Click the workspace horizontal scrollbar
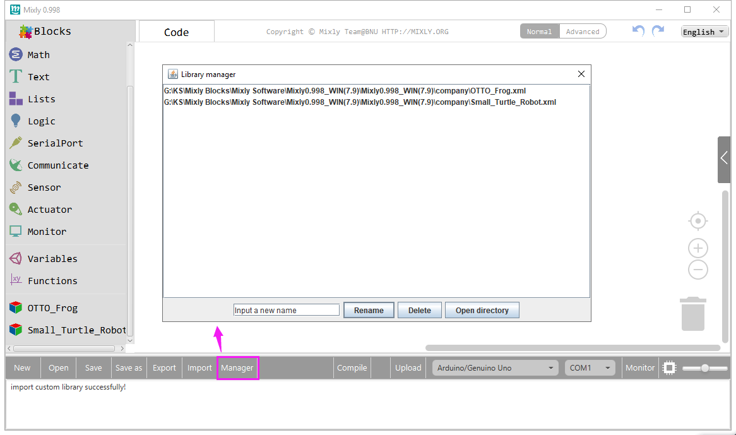736x435 pixels. (573, 348)
